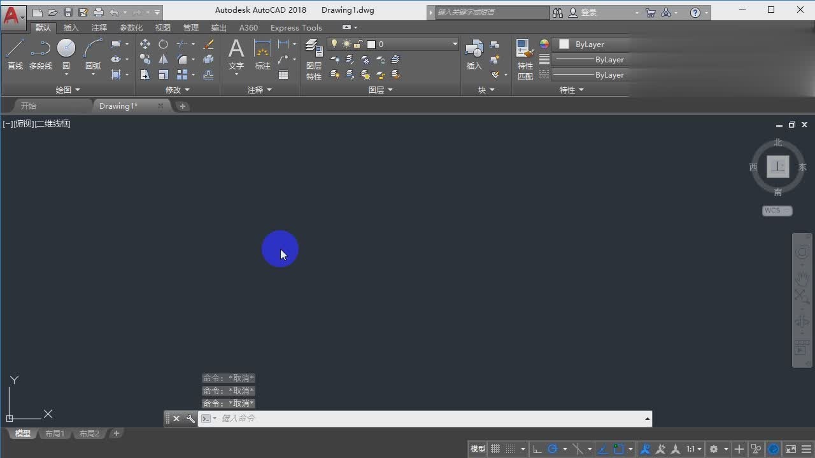The height and width of the screenshot is (458, 815).
Task: Click the search binoculars icon
Action: pos(558,12)
